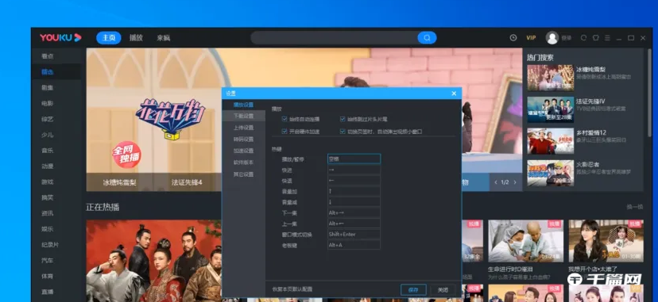This screenshot has width=658, height=302.
Task: Open the 冰糖炖雪梨 hot search thumbnail
Action: (x=550, y=78)
